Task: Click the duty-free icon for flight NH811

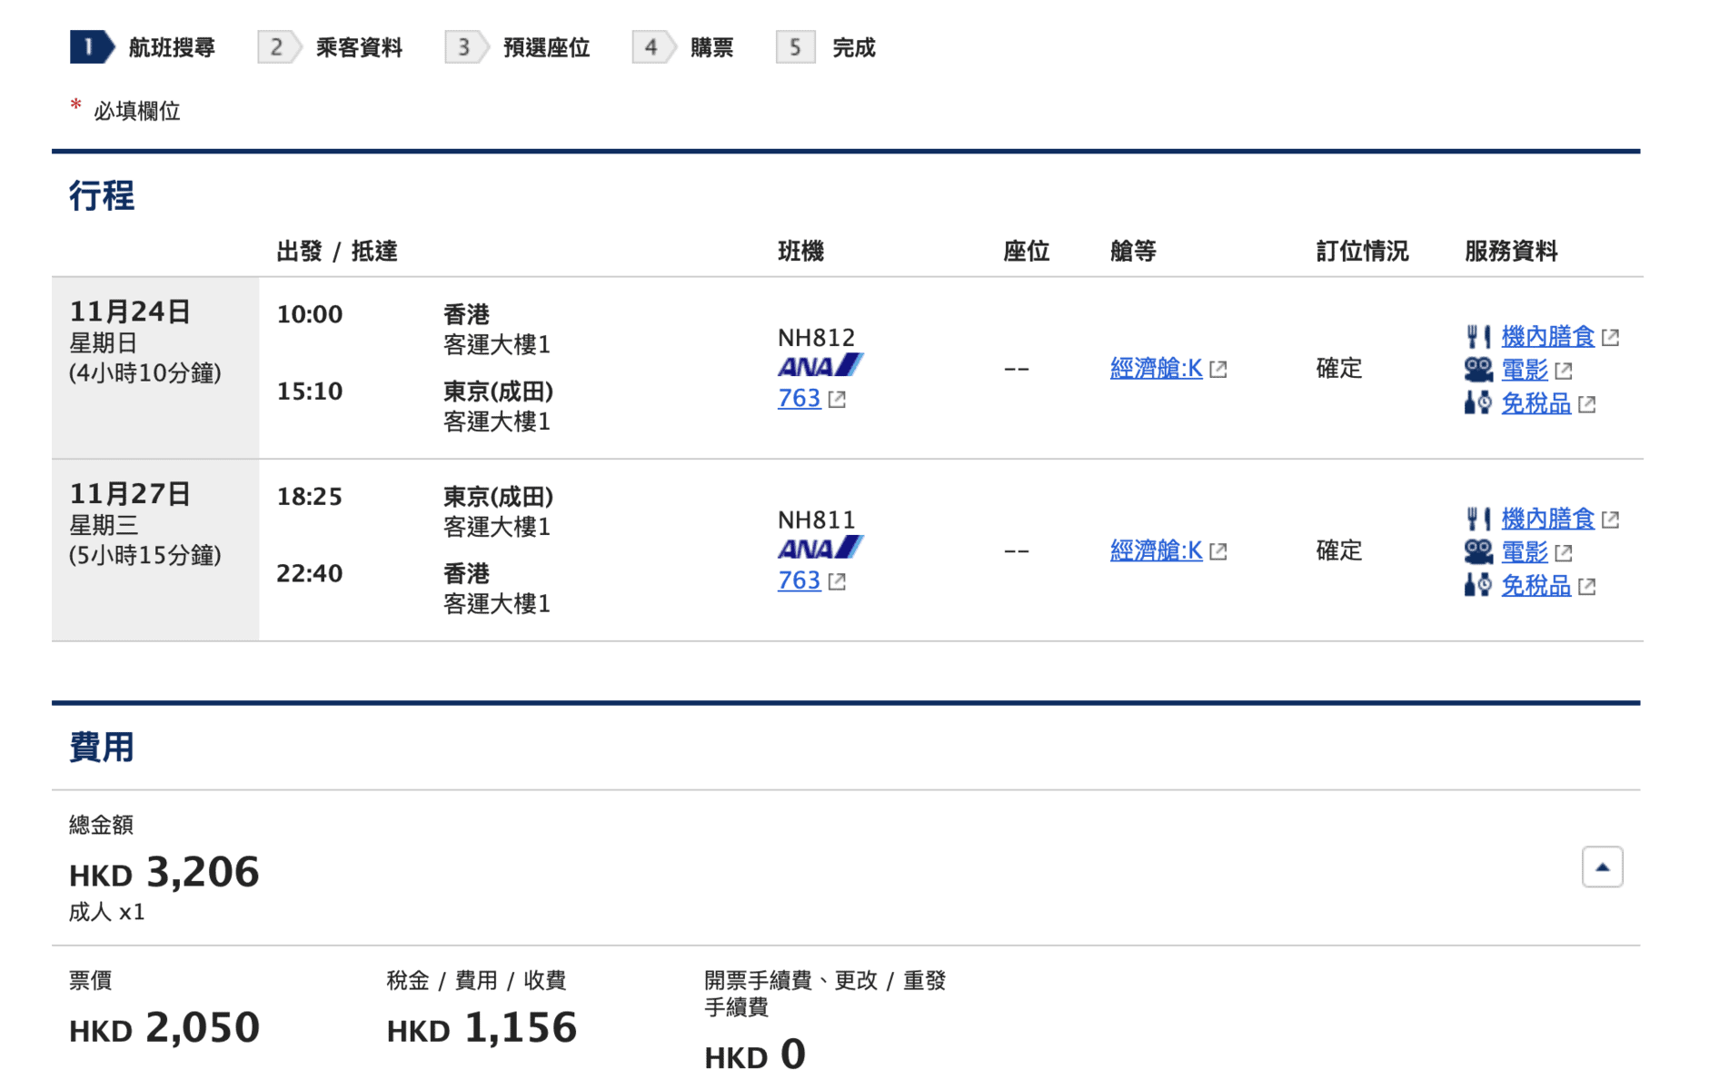Action: click(x=1478, y=585)
